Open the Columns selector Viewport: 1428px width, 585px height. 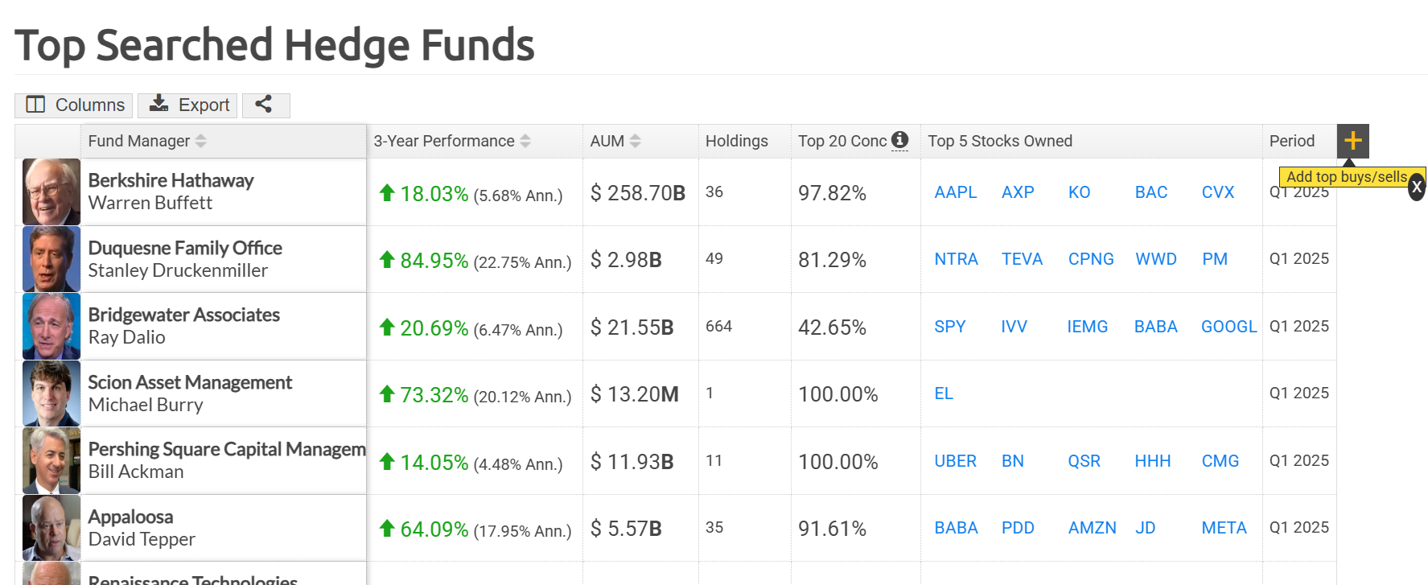coord(74,105)
